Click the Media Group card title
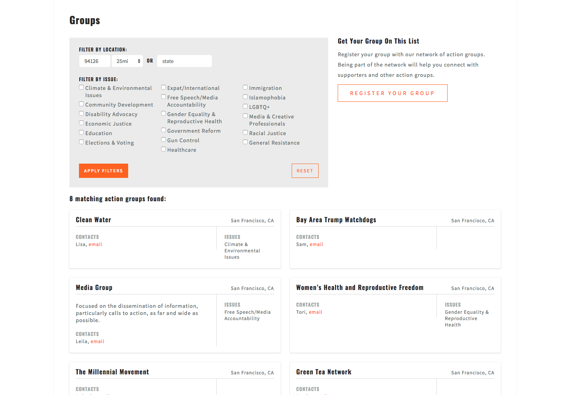The height and width of the screenshot is (395, 571). pos(94,288)
